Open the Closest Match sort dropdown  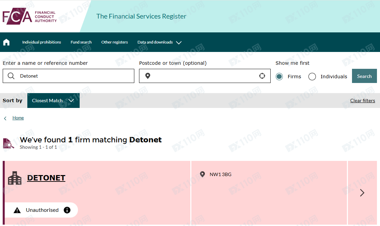tap(53, 101)
